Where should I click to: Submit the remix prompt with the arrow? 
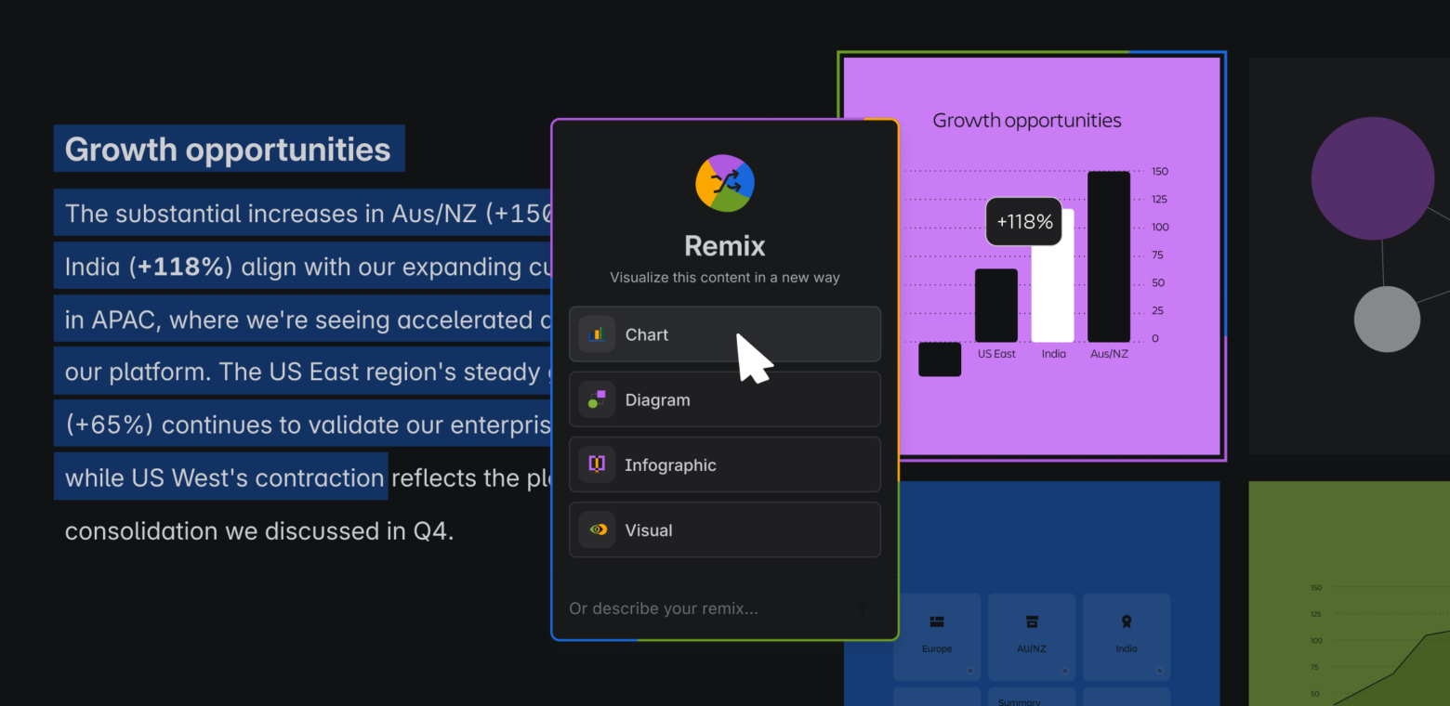tap(863, 608)
